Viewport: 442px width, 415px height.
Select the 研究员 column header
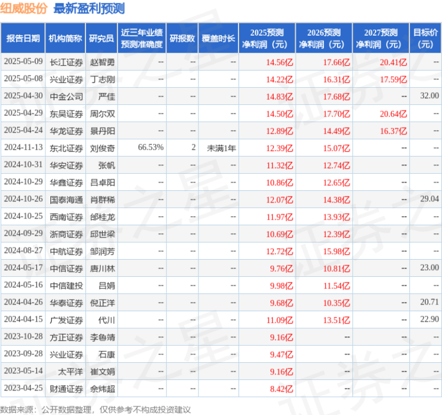click(x=101, y=38)
